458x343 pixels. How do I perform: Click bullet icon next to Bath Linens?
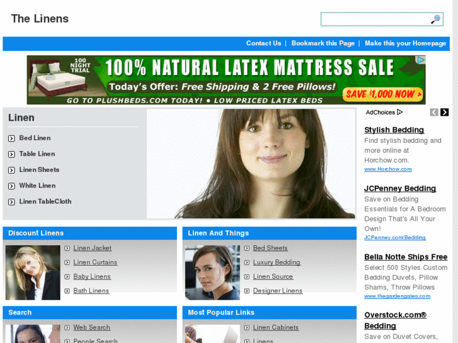point(67,291)
